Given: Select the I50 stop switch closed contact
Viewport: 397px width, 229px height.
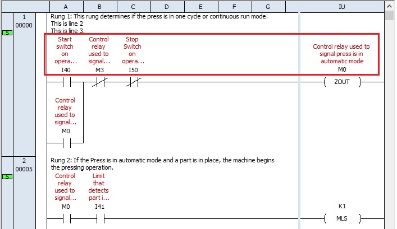Looking at the screenshot, I should click(x=133, y=82).
